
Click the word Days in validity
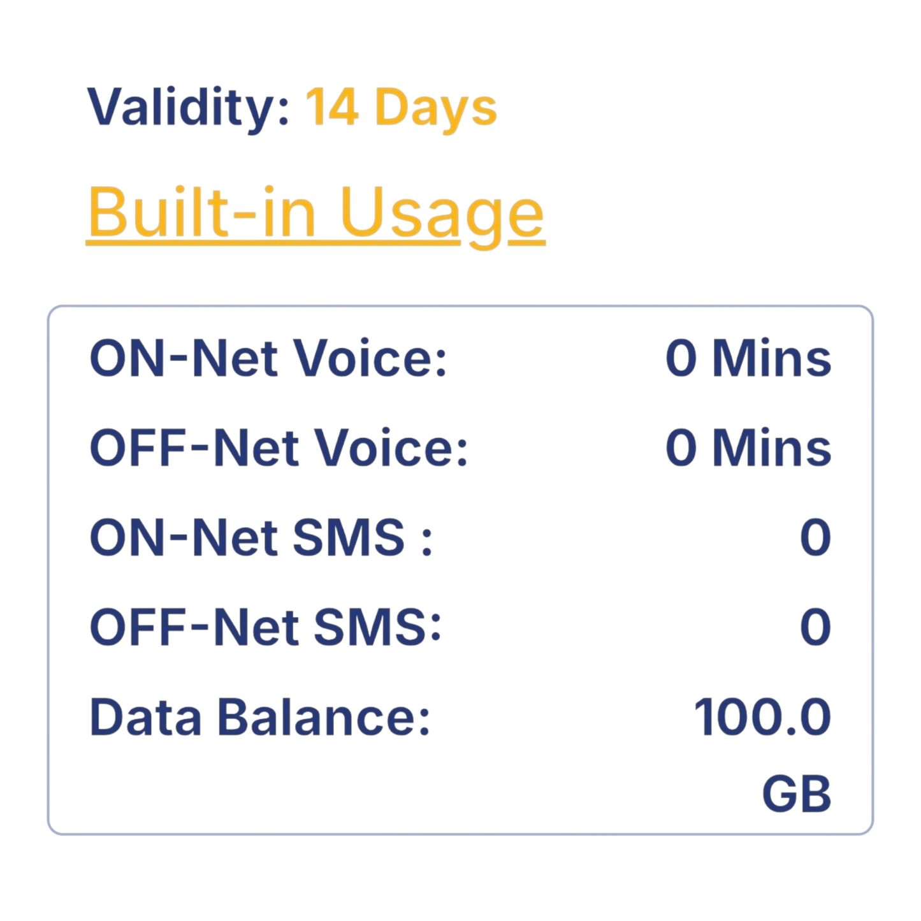click(435, 107)
